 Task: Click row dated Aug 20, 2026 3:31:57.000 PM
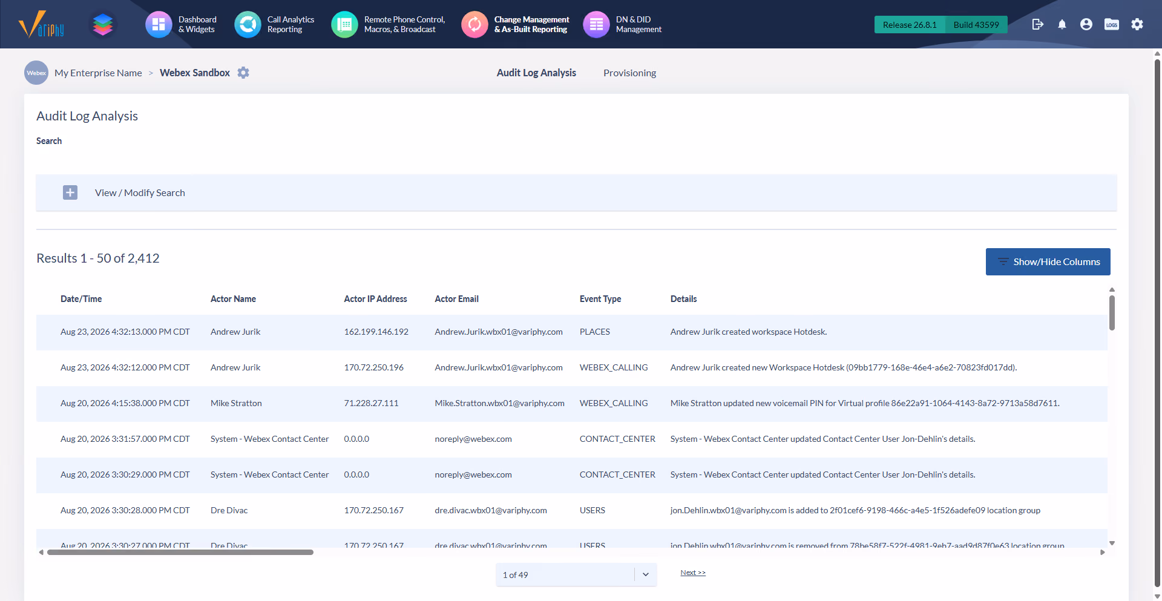(x=572, y=439)
